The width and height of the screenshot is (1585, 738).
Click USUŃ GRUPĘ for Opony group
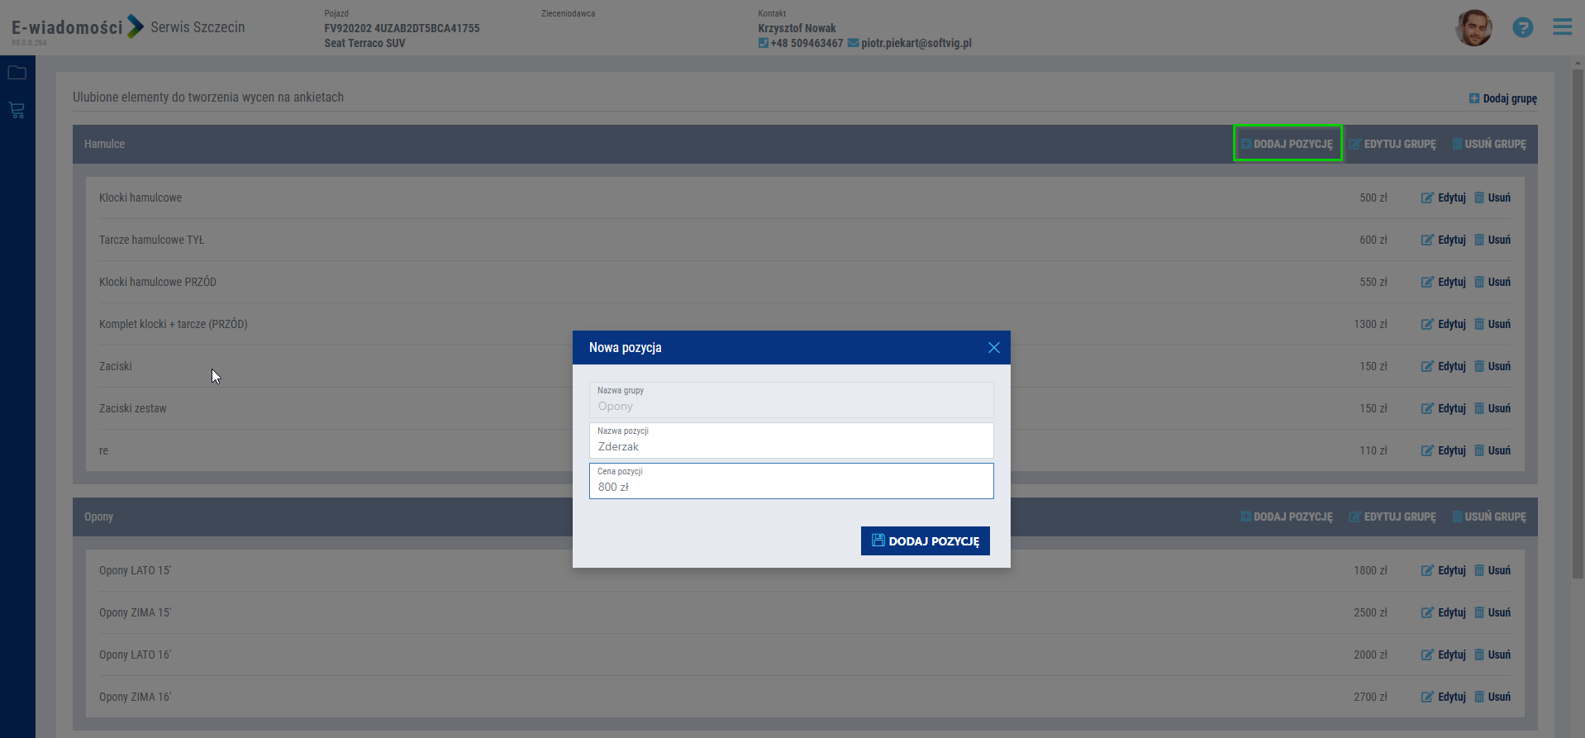coord(1489,517)
